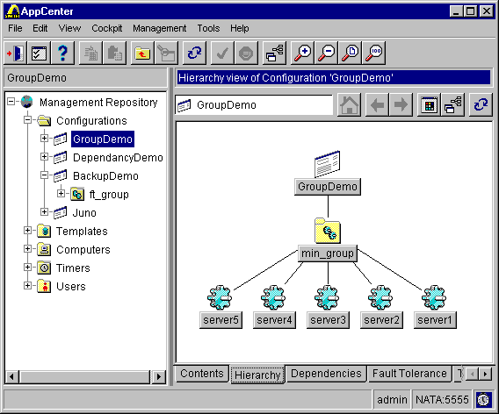Click the zoom in magnifier icon
This screenshot has width=499, height=414.
302,53
